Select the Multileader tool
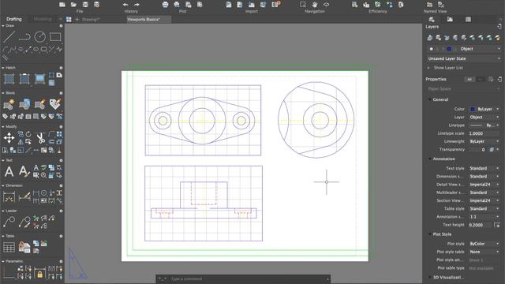Viewport: 505px width, 284px height. pos(9,222)
